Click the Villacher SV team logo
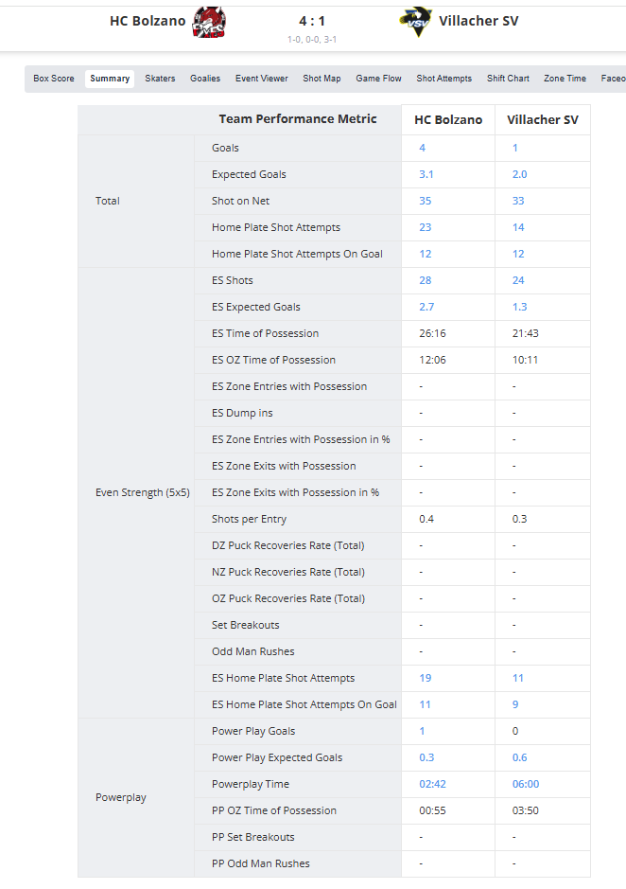Image resolution: width=626 pixels, height=889 pixels. tap(416, 21)
